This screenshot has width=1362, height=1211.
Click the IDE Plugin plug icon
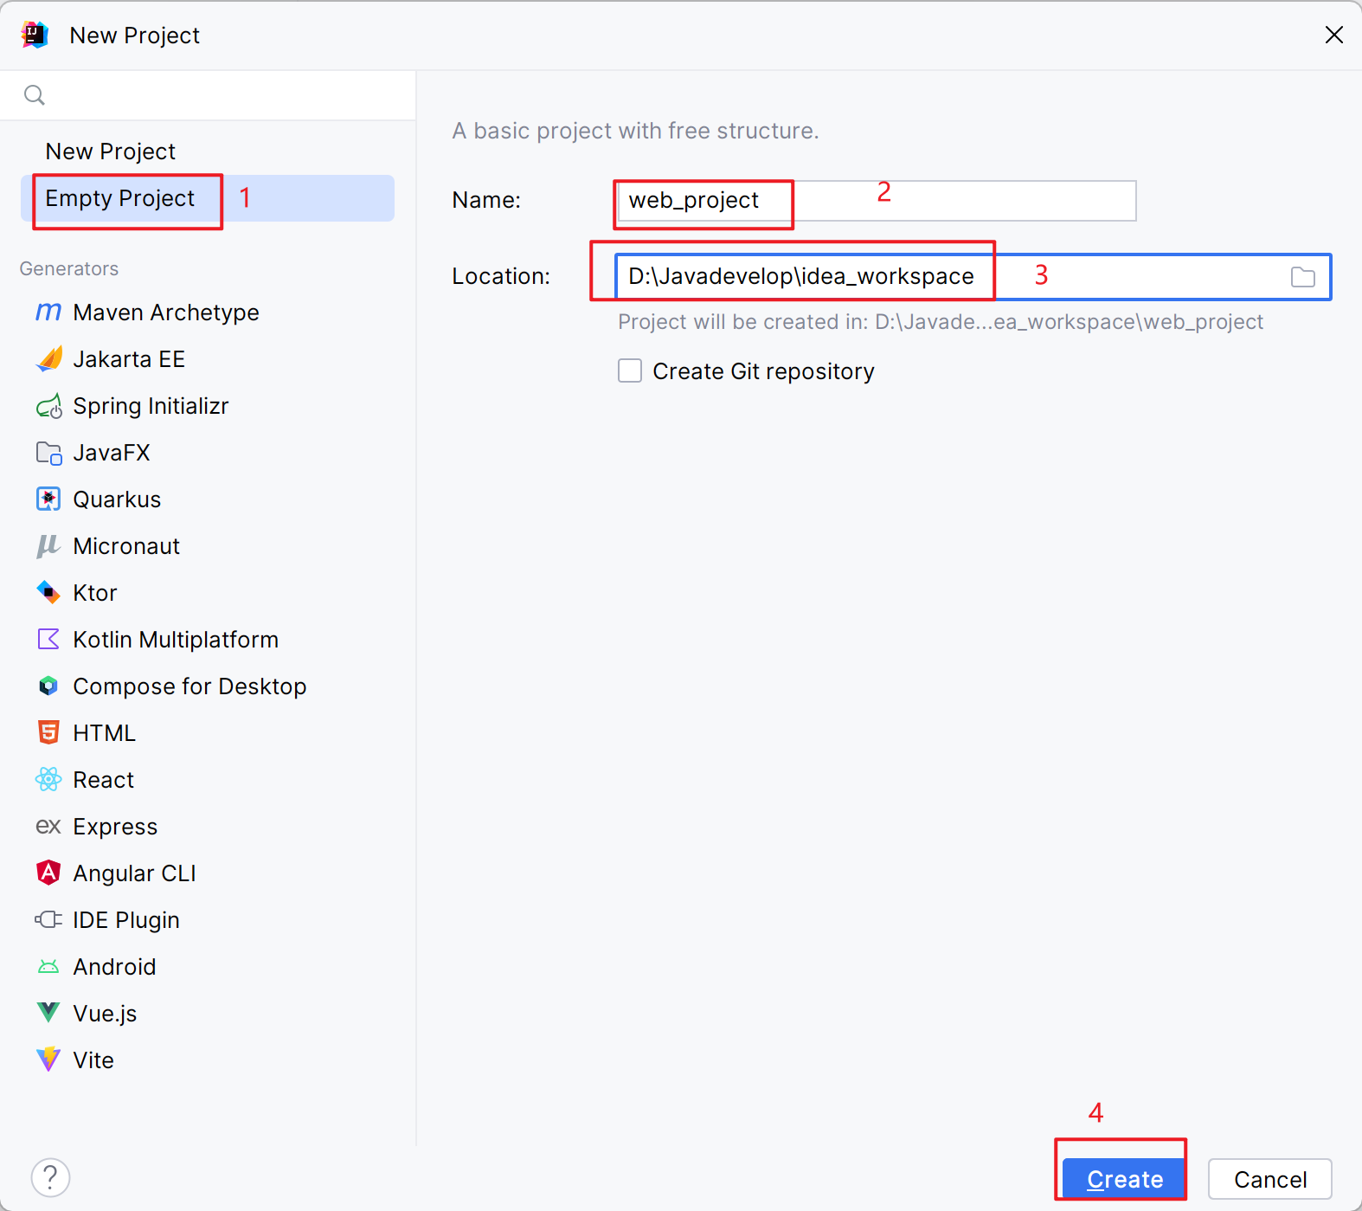click(x=48, y=919)
